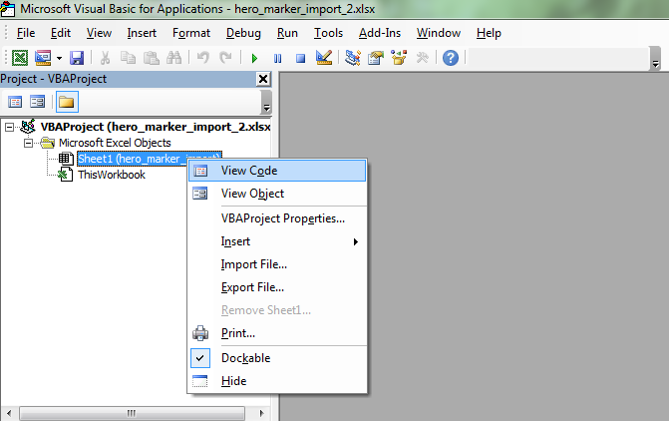Click the Break pause icon
Screen dimensions: 669x421
[277, 58]
